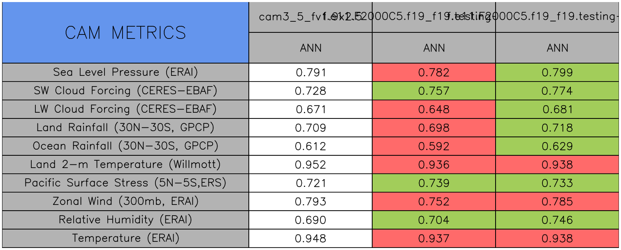
Task: Select the red Zonal Wind cell 0.752
Action: click(x=434, y=202)
